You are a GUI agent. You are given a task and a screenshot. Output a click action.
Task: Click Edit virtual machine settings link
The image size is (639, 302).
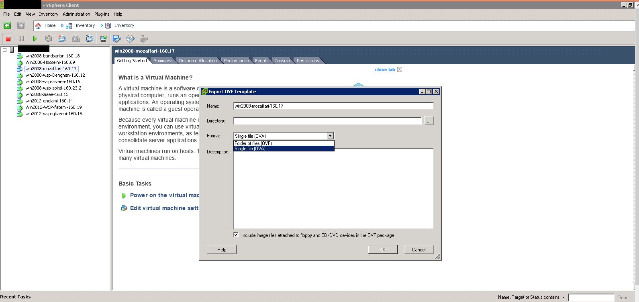click(x=165, y=208)
